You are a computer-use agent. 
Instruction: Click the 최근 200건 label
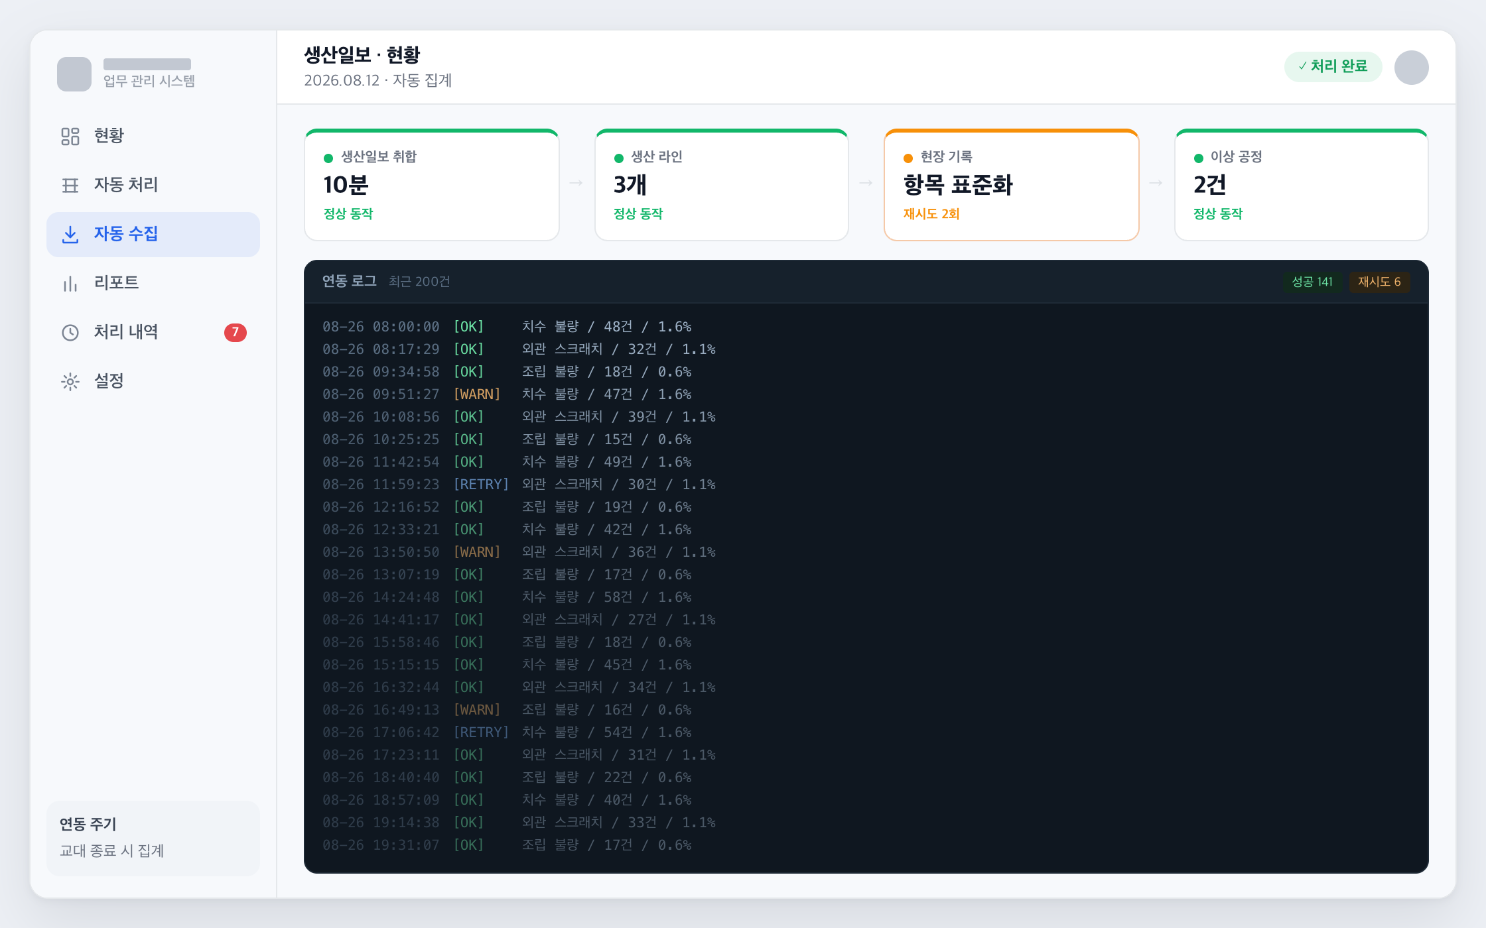pos(419,282)
